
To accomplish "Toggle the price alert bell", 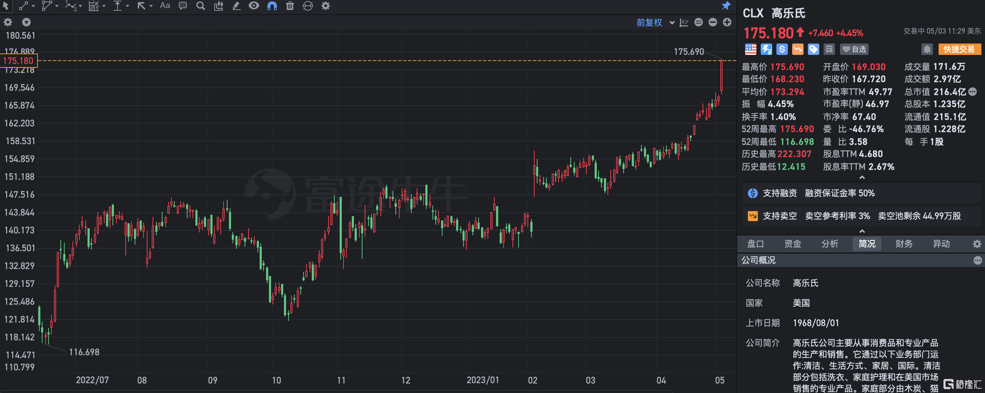I will pyautogui.click(x=927, y=49).
